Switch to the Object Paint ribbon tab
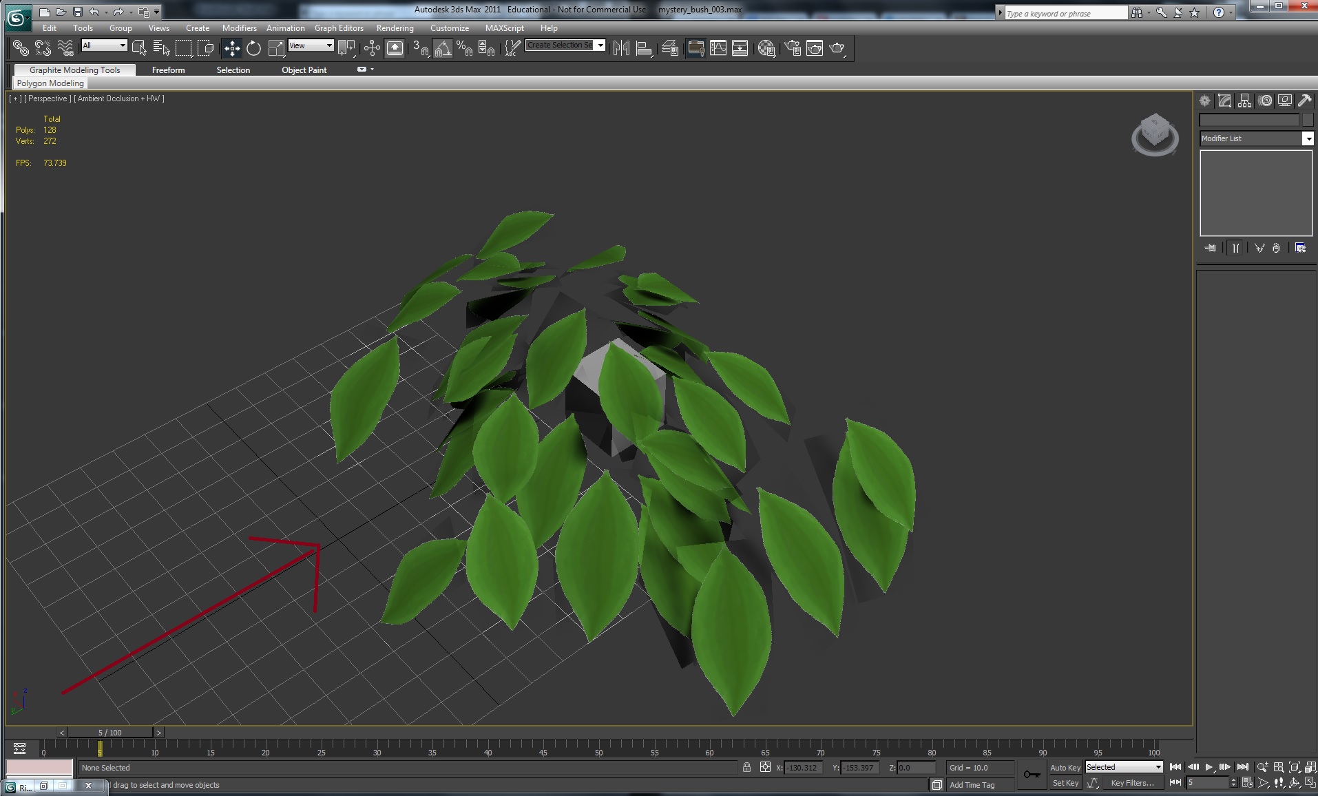 coord(304,70)
